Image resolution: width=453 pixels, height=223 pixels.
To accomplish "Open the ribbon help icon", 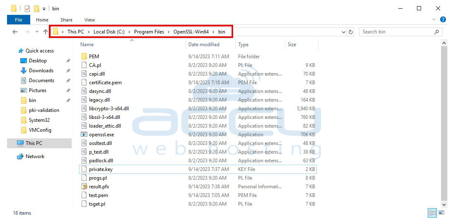I will (443, 19).
